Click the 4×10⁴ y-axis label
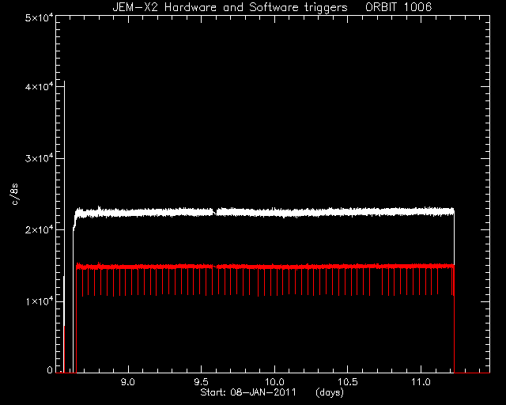 point(39,86)
